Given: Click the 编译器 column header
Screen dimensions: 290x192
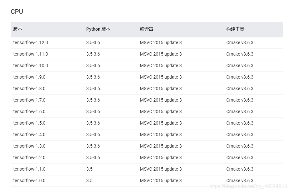Looking at the screenshot, I should 146,29.
